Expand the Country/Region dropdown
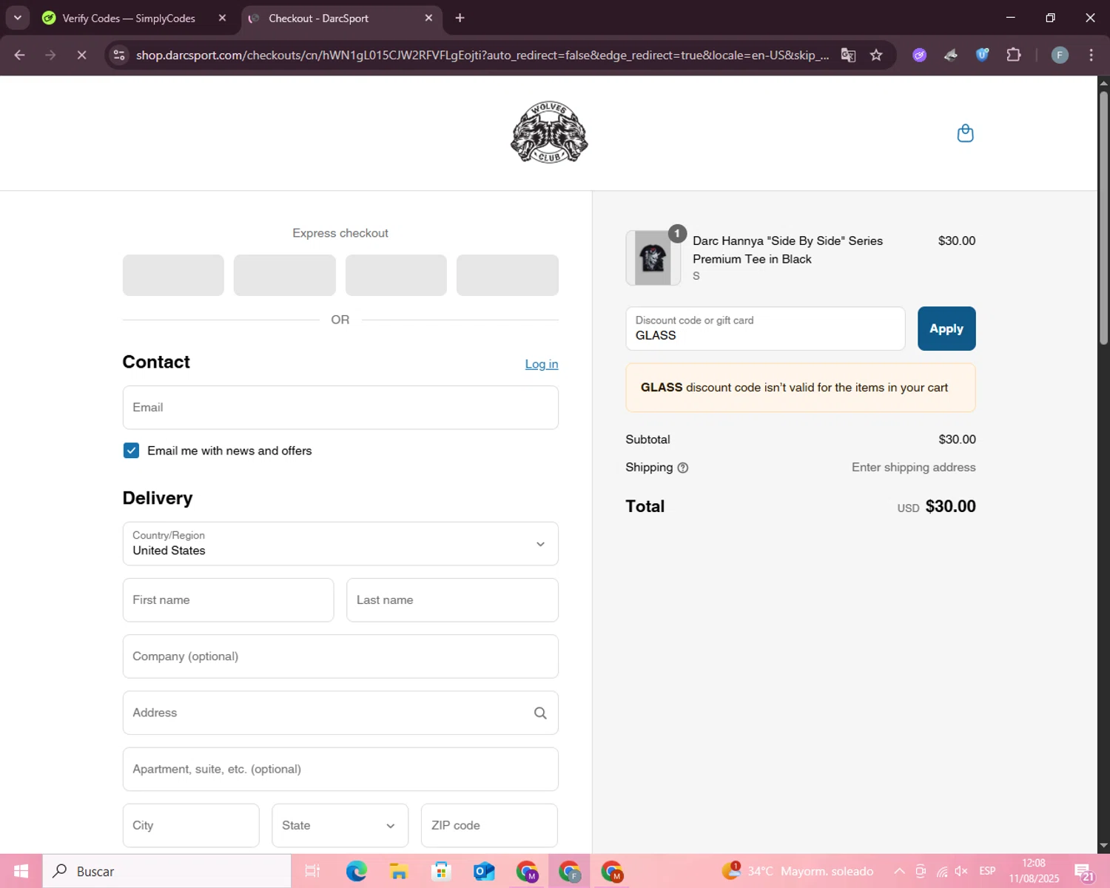The height and width of the screenshot is (888, 1110). 340,544
